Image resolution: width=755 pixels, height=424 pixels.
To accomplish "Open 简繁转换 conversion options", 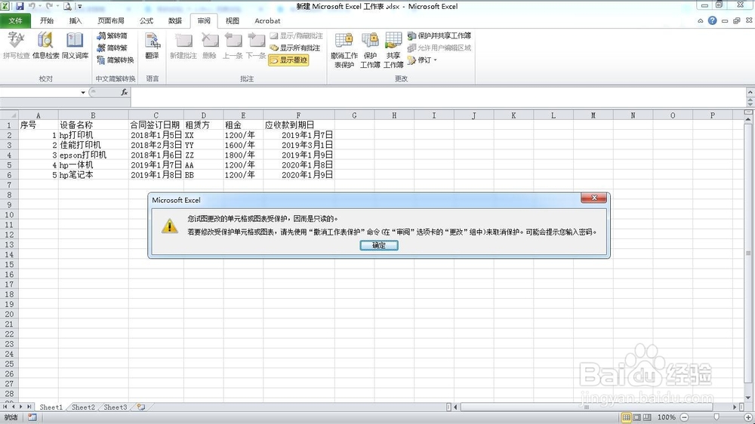I will pos(115,60).
